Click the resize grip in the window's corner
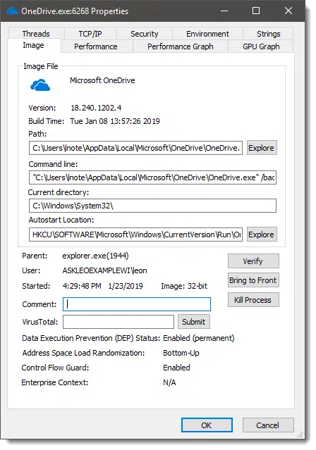The width and height of the screenshot is (316, 450). [x=300, y=435]
